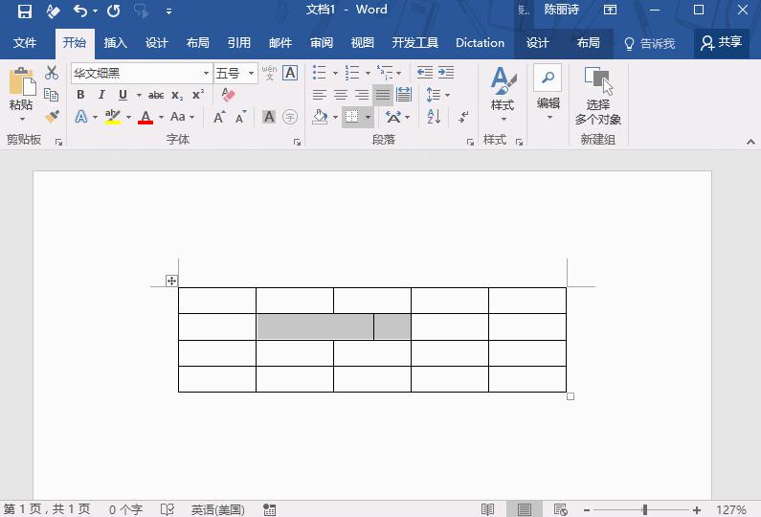Click Grow Font size icon

[x=219, y=117]
